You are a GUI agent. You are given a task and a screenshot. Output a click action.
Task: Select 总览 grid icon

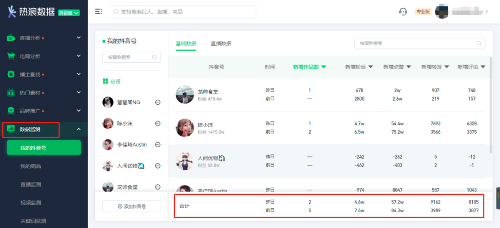click(106, 81)
